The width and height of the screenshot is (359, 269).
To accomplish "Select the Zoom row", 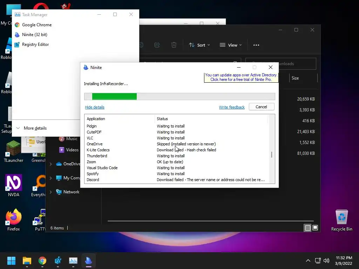I will point(176,162).
